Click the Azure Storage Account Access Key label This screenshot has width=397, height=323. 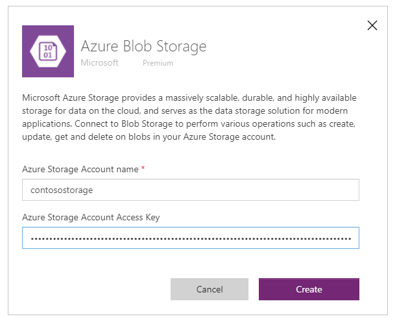(91, 218)
